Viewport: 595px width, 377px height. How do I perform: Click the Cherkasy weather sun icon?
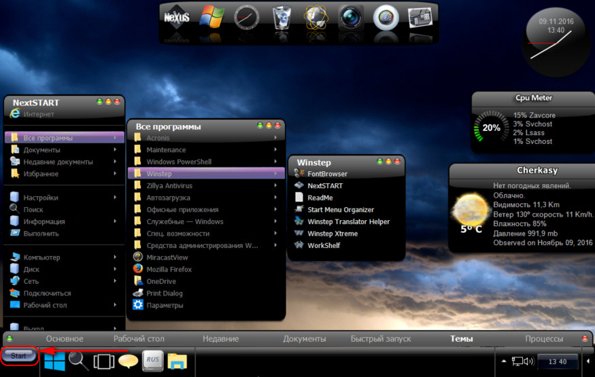click(x=471, y=209)
